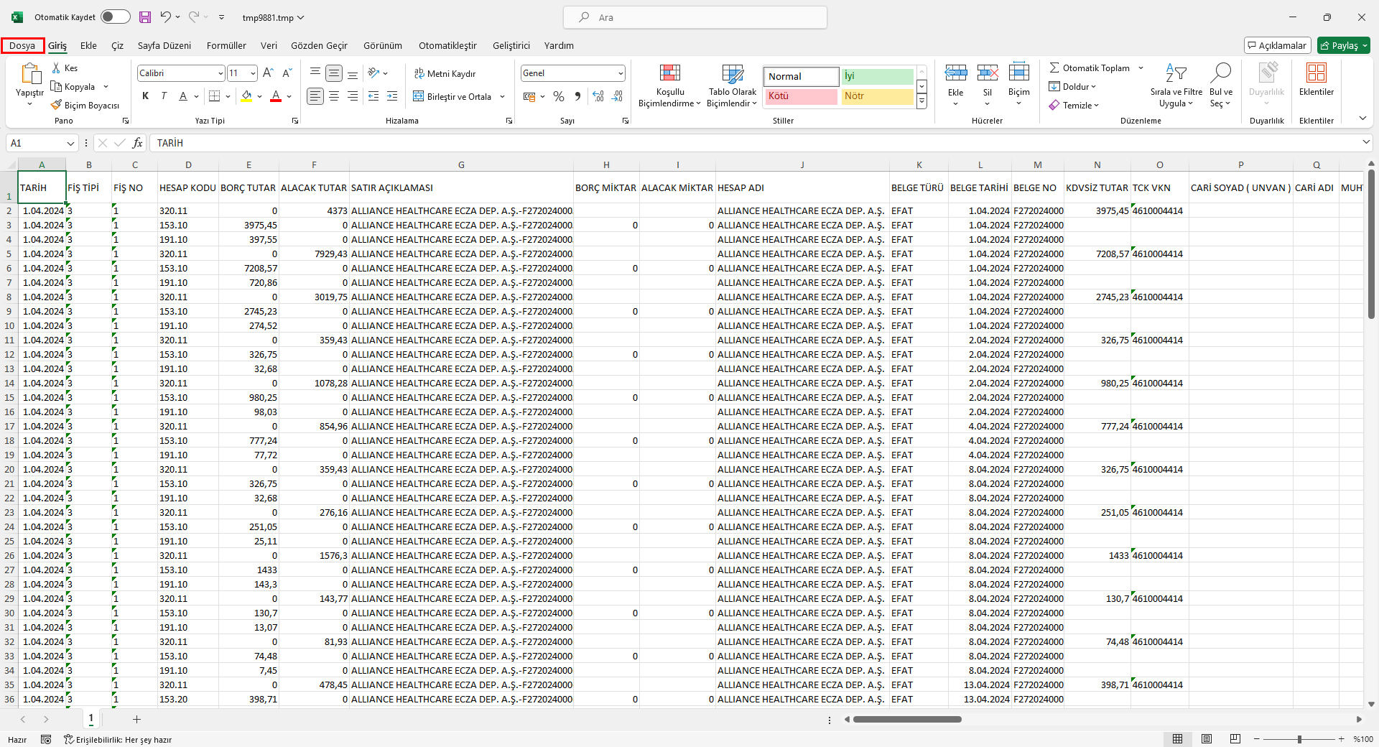The image size is (1379, 747).
Task: Click the Paylaş share button
Action: (1344, 46)
